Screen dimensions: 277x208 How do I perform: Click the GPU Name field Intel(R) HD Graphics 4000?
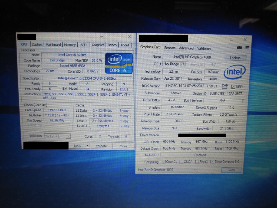[192, 57]
